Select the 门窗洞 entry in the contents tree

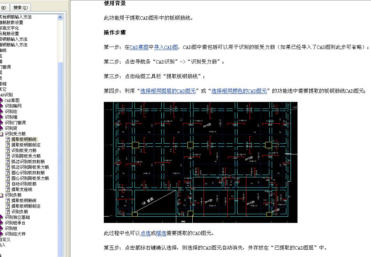tap(5, 67)
